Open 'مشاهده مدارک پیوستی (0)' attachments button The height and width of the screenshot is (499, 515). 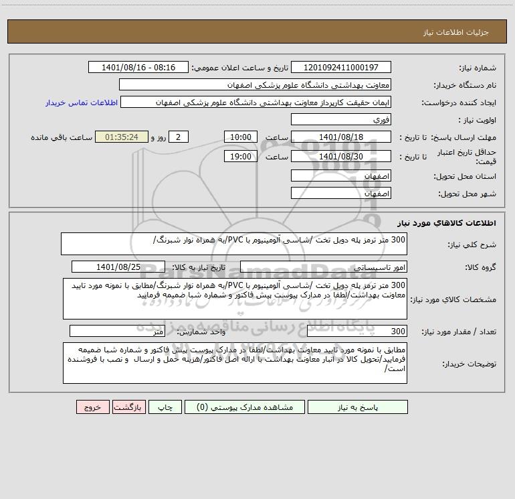pos(245,407)
